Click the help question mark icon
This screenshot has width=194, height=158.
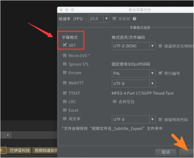click(134, 19)
